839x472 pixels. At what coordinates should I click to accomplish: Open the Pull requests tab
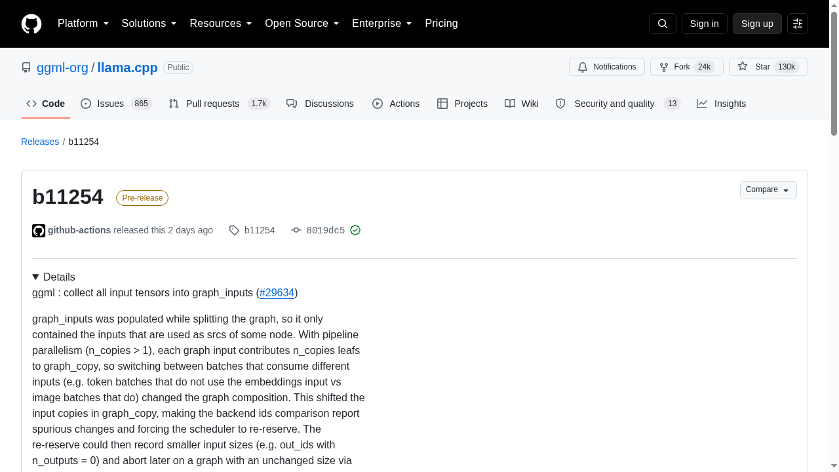coord(220,104)
